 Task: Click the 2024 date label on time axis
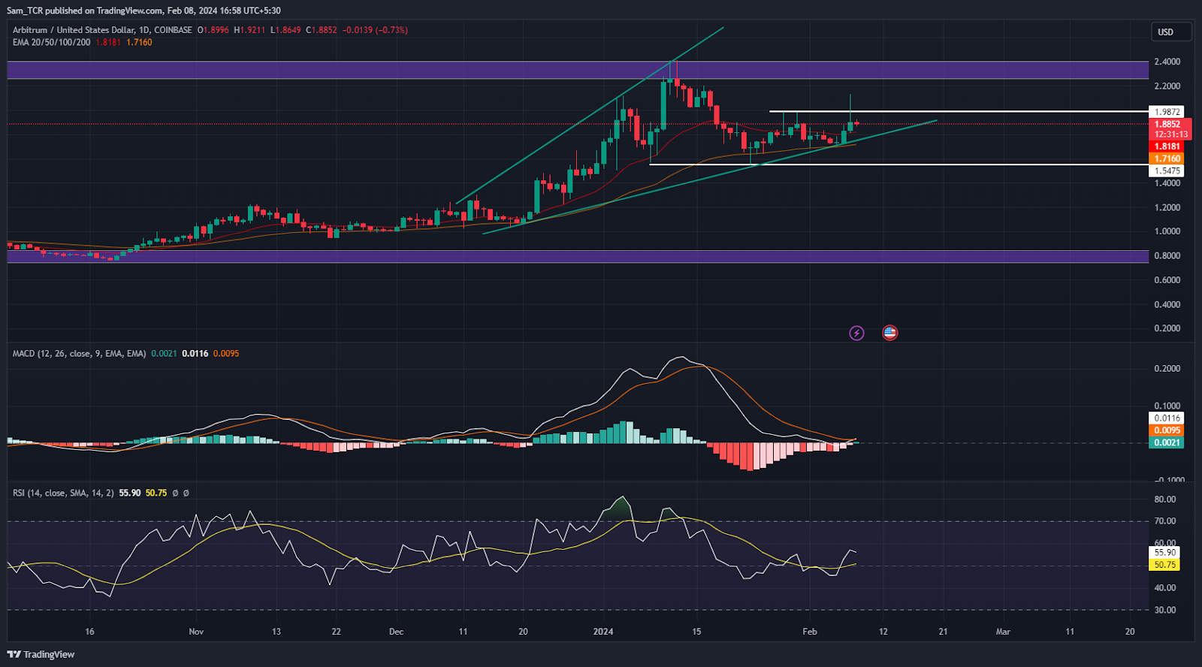tap(603, 632)
